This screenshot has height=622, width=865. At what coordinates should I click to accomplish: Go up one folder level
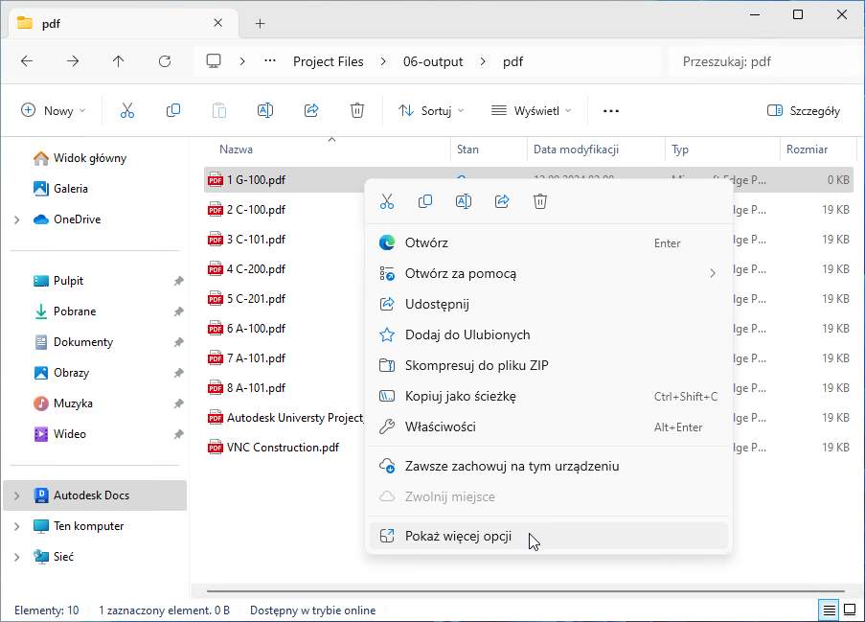(118, 61)
